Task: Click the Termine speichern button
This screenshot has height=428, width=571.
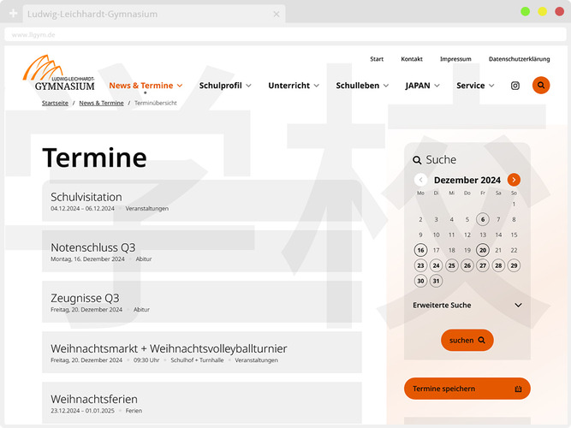Action: tap(467, 389)
